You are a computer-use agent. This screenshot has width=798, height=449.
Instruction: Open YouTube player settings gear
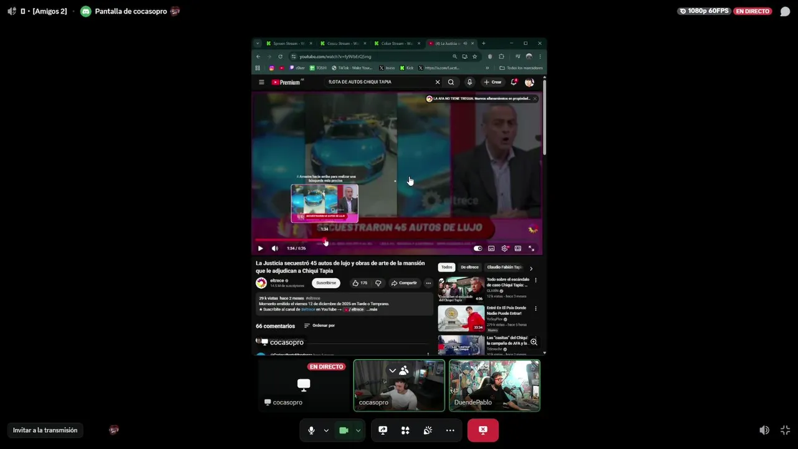pos(504,248)
